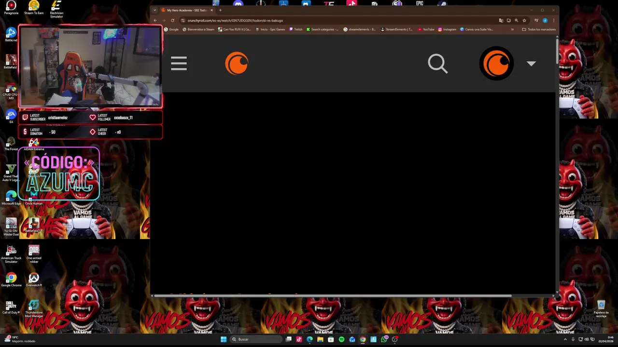This screenshot has height=347, width=618.
Task: Open the Can You RUN It bookmark
Action: (x=235, y=29)
